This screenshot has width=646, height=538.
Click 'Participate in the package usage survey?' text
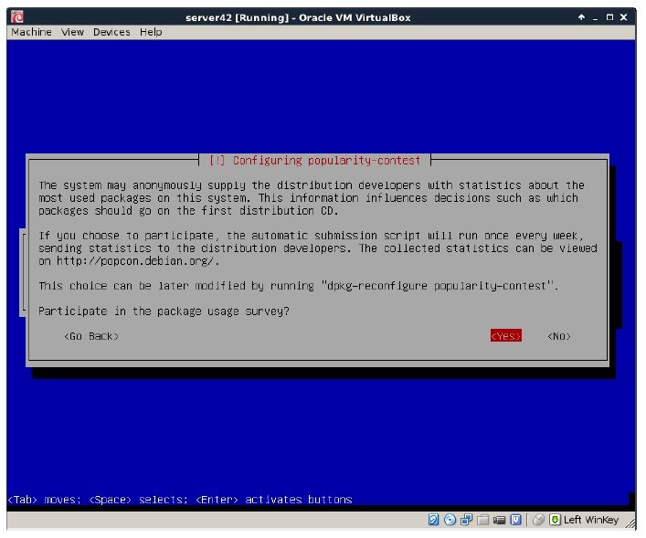click(x=164, y=311)
